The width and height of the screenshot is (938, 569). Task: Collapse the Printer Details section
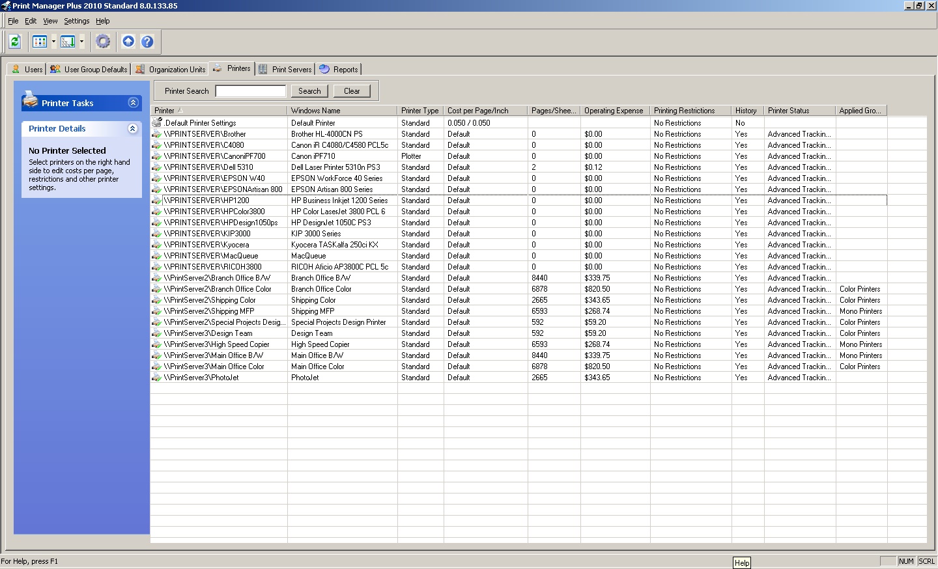pyautogui.click(x=133, y=129)
